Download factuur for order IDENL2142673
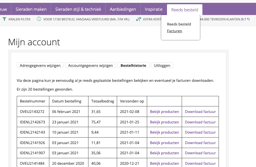The image size is (256, 167). pos(200,122)
